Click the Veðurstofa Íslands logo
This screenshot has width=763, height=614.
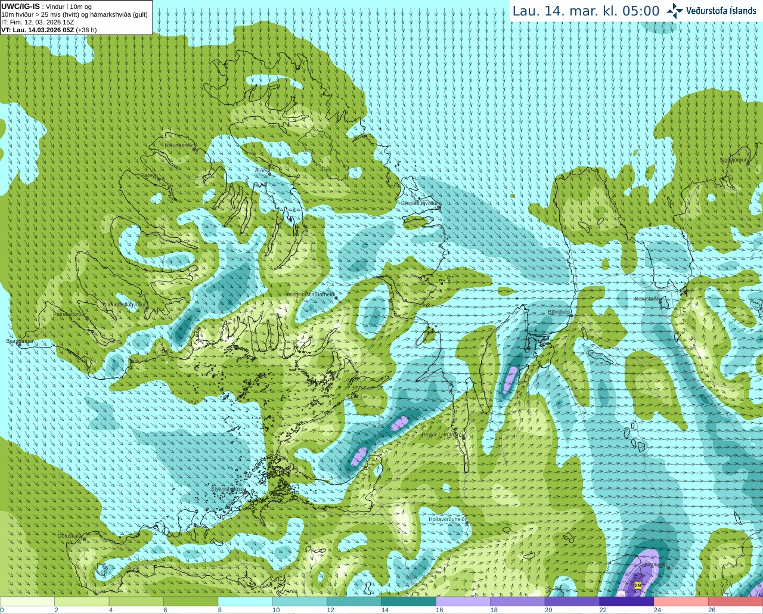tap(711, 11)
